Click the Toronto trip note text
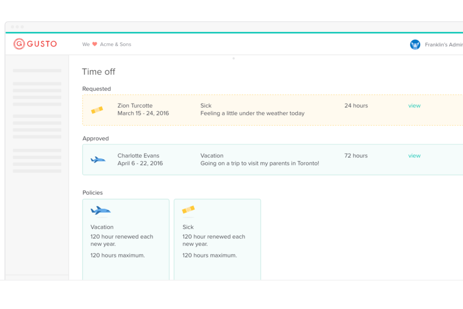 260,163
